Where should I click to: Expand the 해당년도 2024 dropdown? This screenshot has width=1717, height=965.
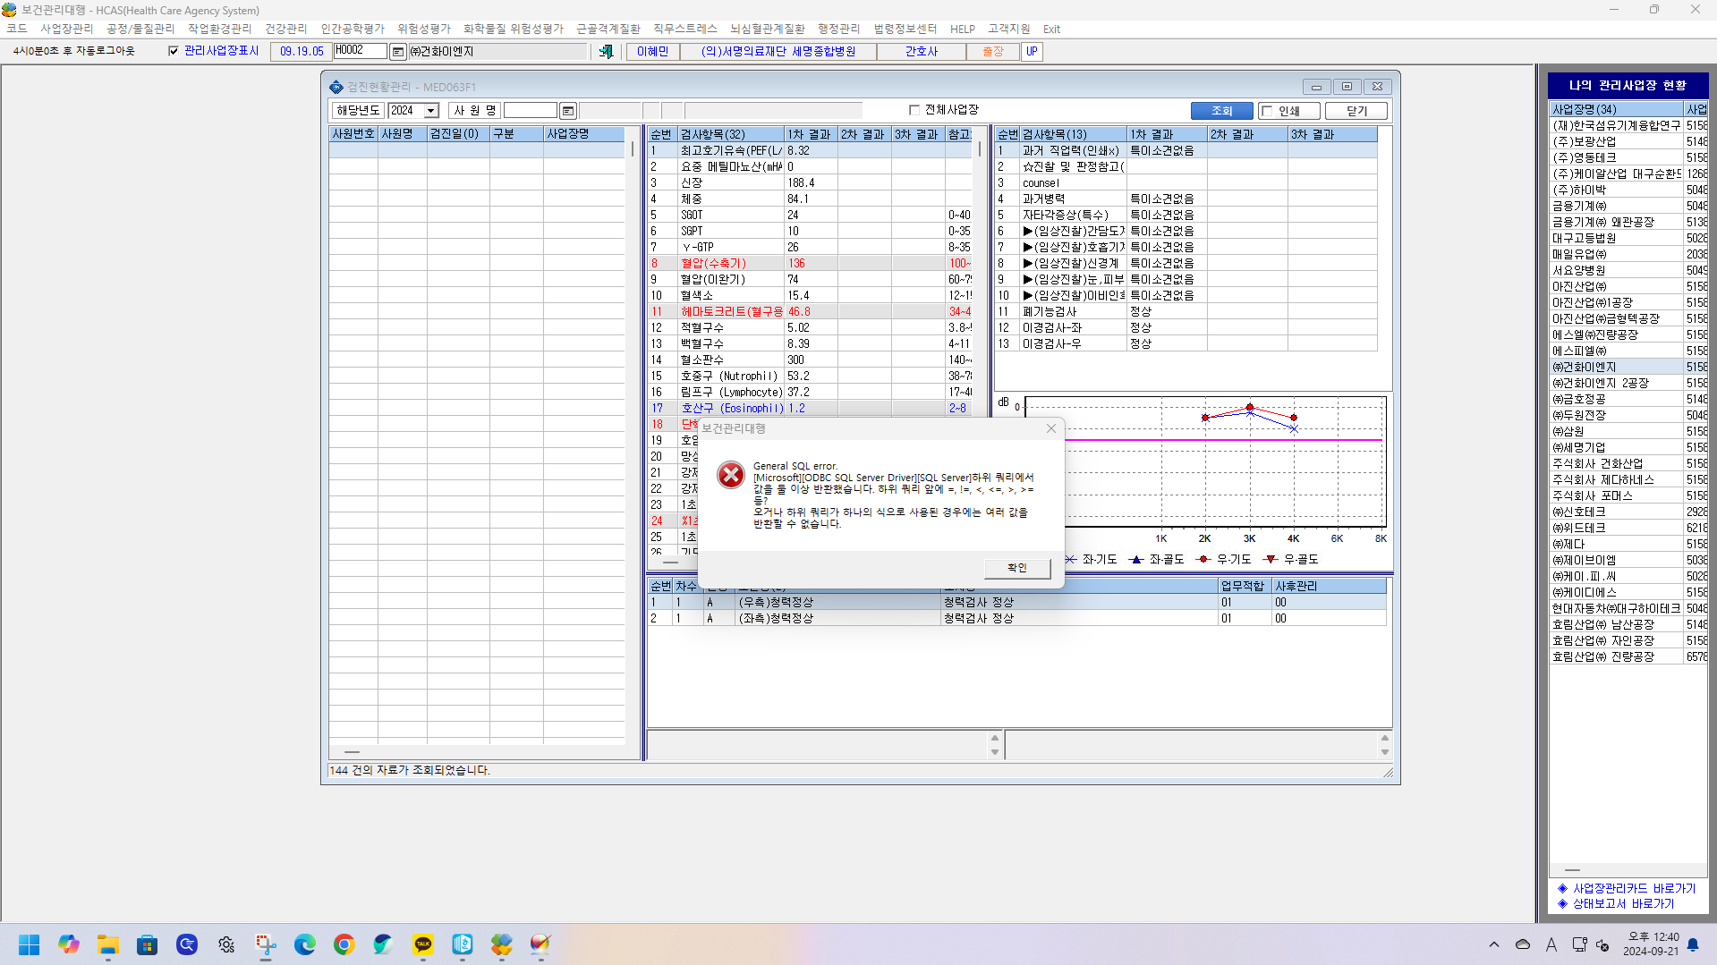431,111
